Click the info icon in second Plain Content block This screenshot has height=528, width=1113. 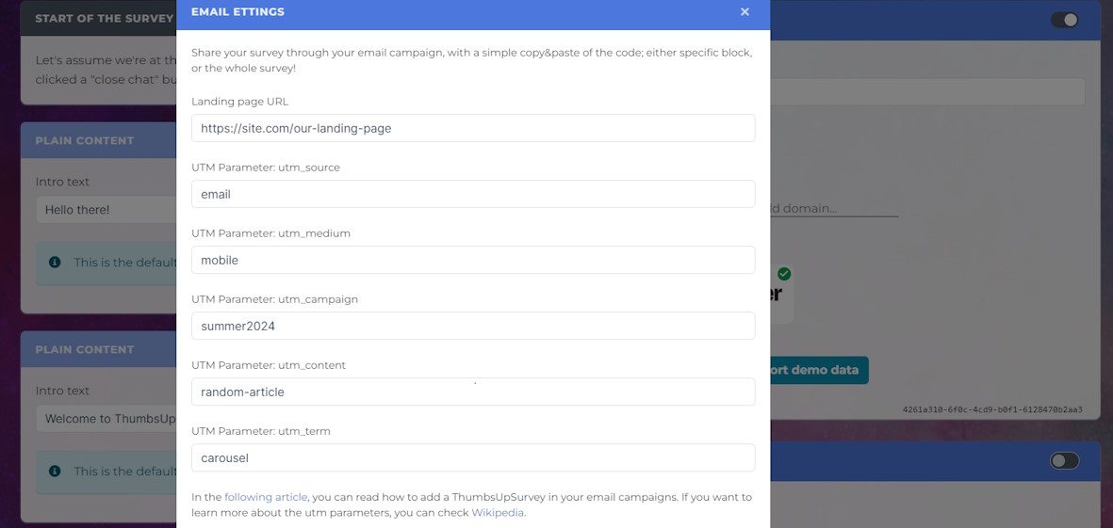tap(55, 472)
